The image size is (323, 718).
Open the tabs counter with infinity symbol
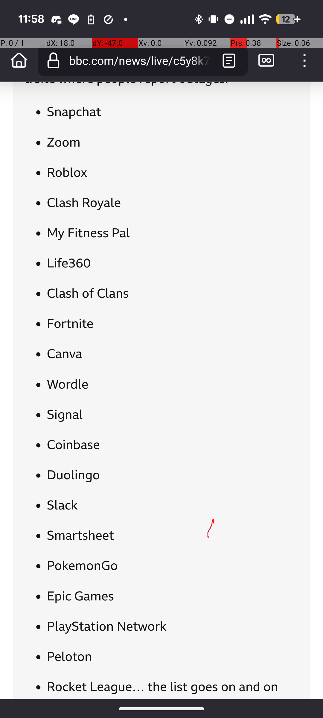click(x=266, y=61)
